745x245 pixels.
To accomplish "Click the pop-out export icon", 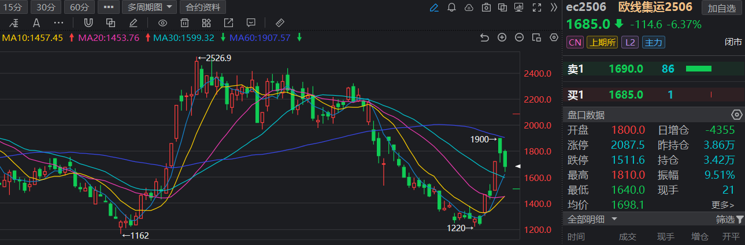I will 228,23.
